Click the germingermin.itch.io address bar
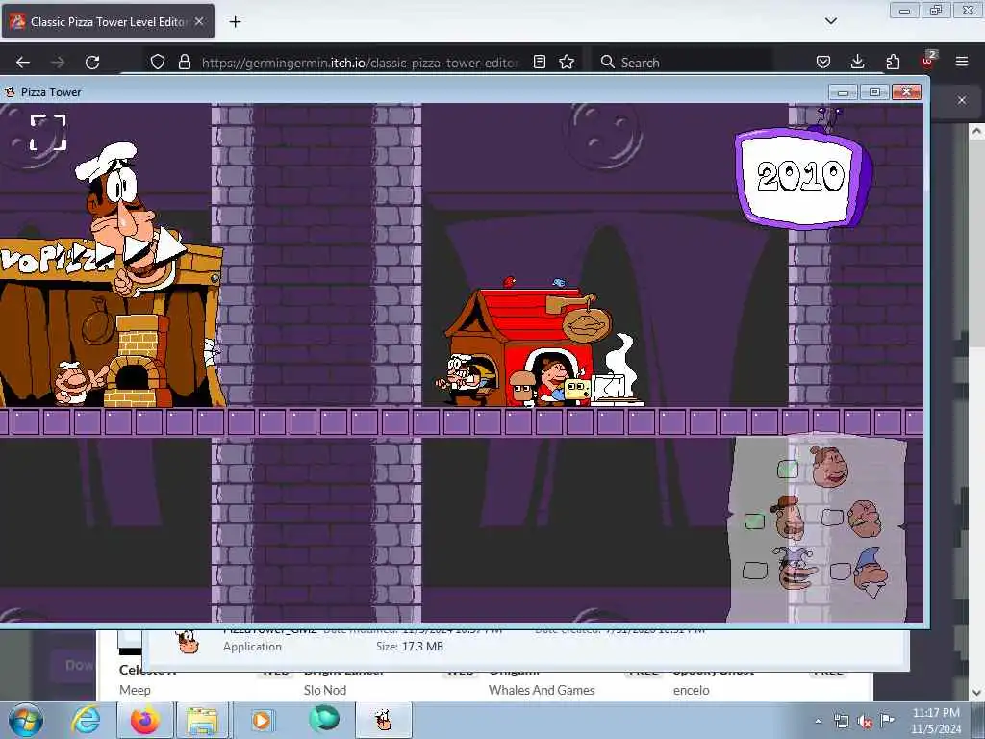The image size is (985, 739). pyautogui.click(x=360, y=63)
